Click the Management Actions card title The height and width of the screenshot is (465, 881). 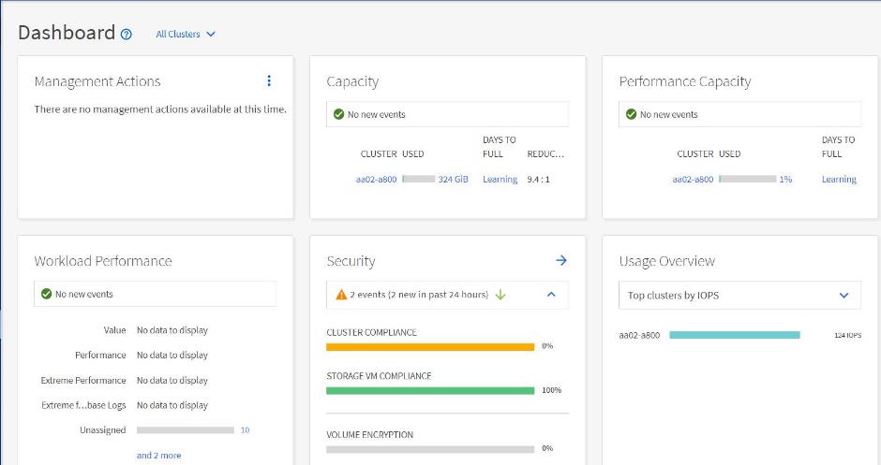pos(97,81)
